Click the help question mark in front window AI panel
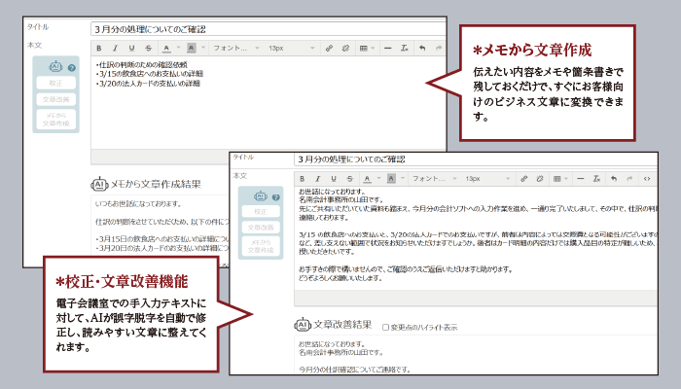This screenshot has height=389, width=681. 275,197
